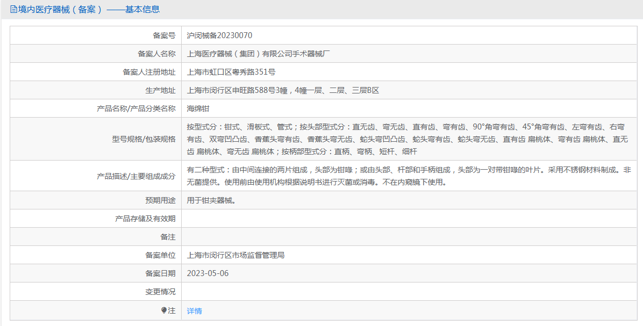
Task: Click the 型号规格/包装规格 label
Action: [144, 139]
